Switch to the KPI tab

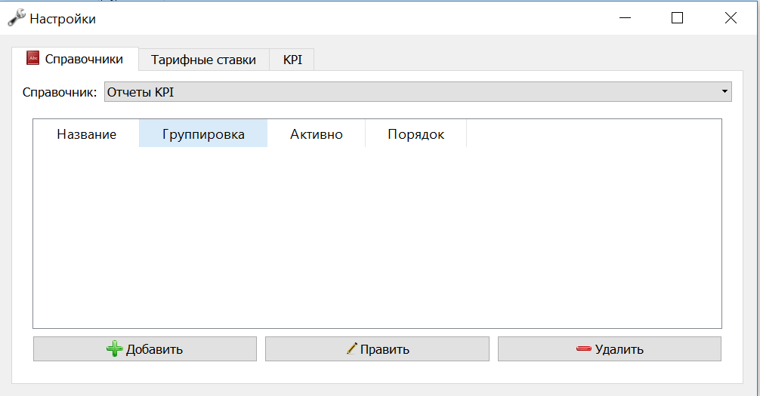(x=292, y=60)
